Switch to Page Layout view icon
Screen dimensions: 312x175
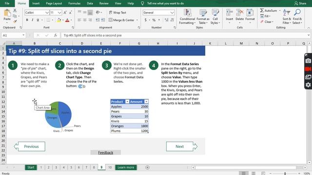[253, 174]
